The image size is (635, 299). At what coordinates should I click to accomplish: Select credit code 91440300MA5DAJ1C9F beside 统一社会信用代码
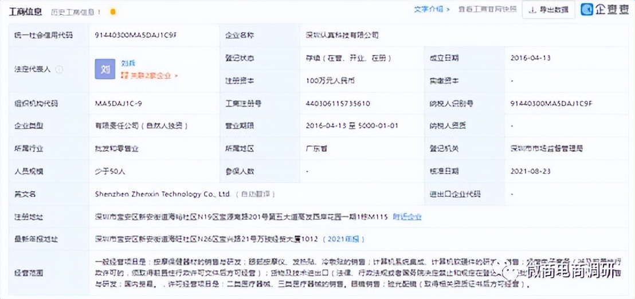[136, 35]
